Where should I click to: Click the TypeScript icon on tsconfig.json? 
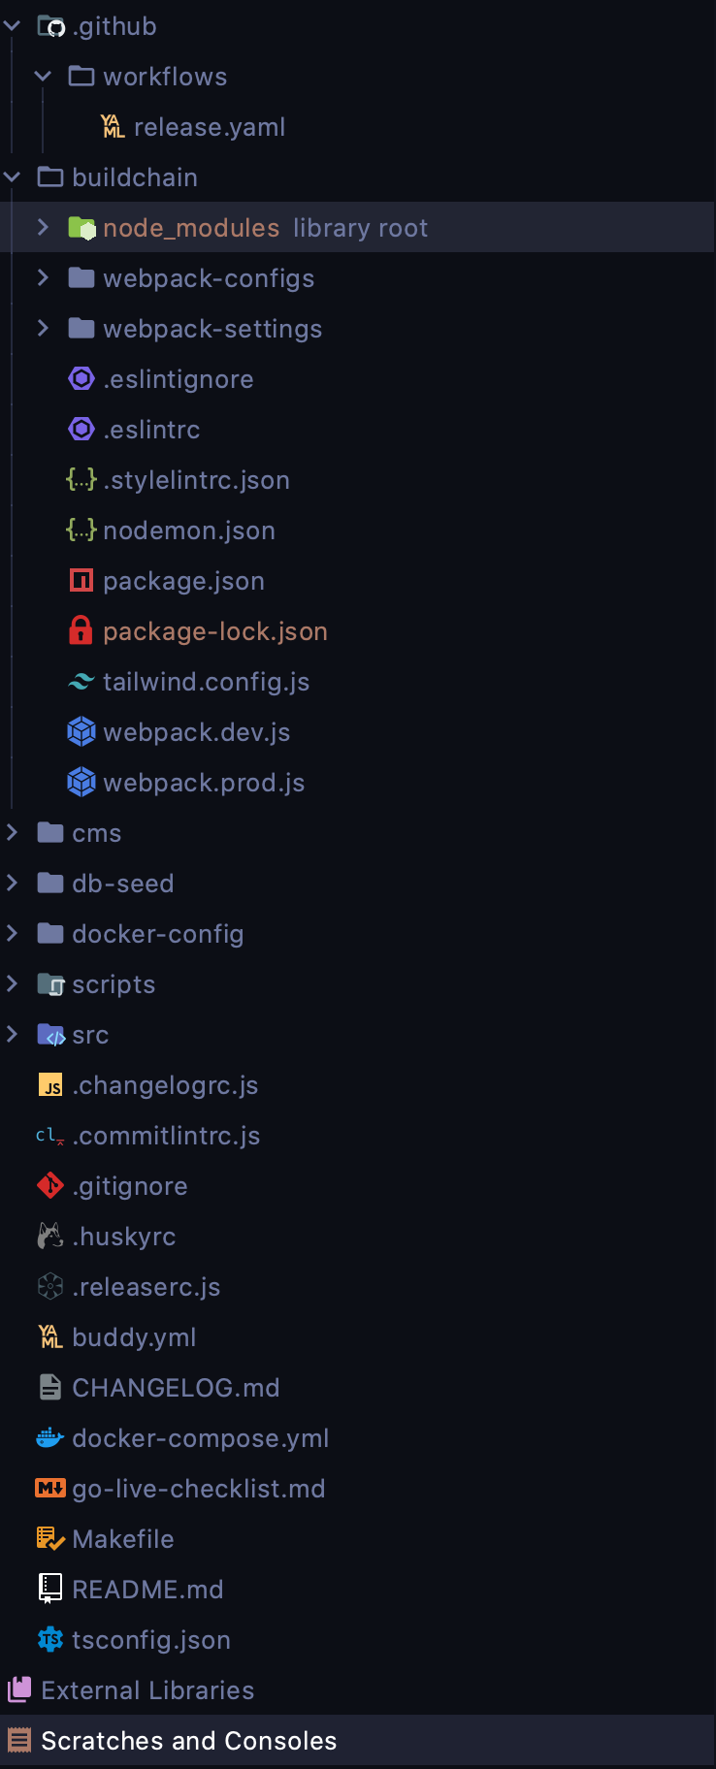[49, 1639]
